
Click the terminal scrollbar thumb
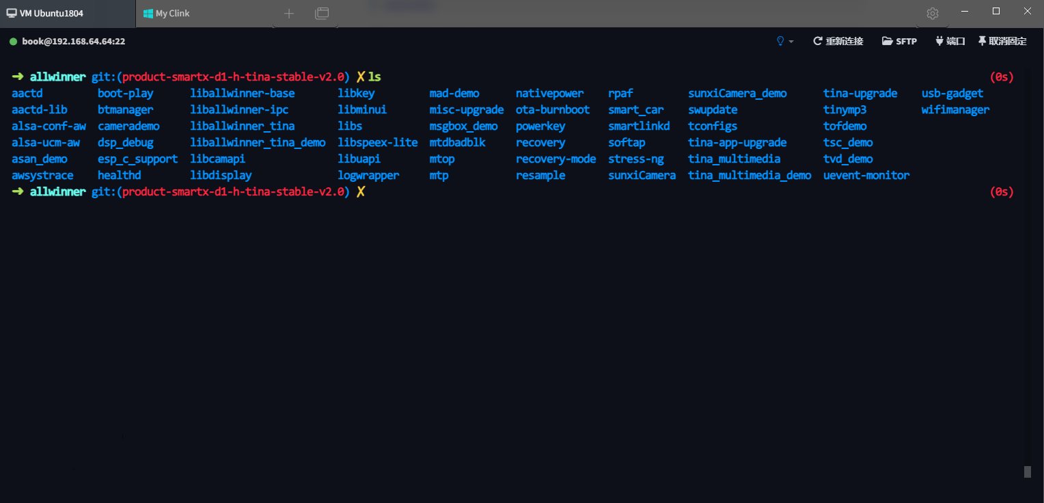[x=1027, y=472]
